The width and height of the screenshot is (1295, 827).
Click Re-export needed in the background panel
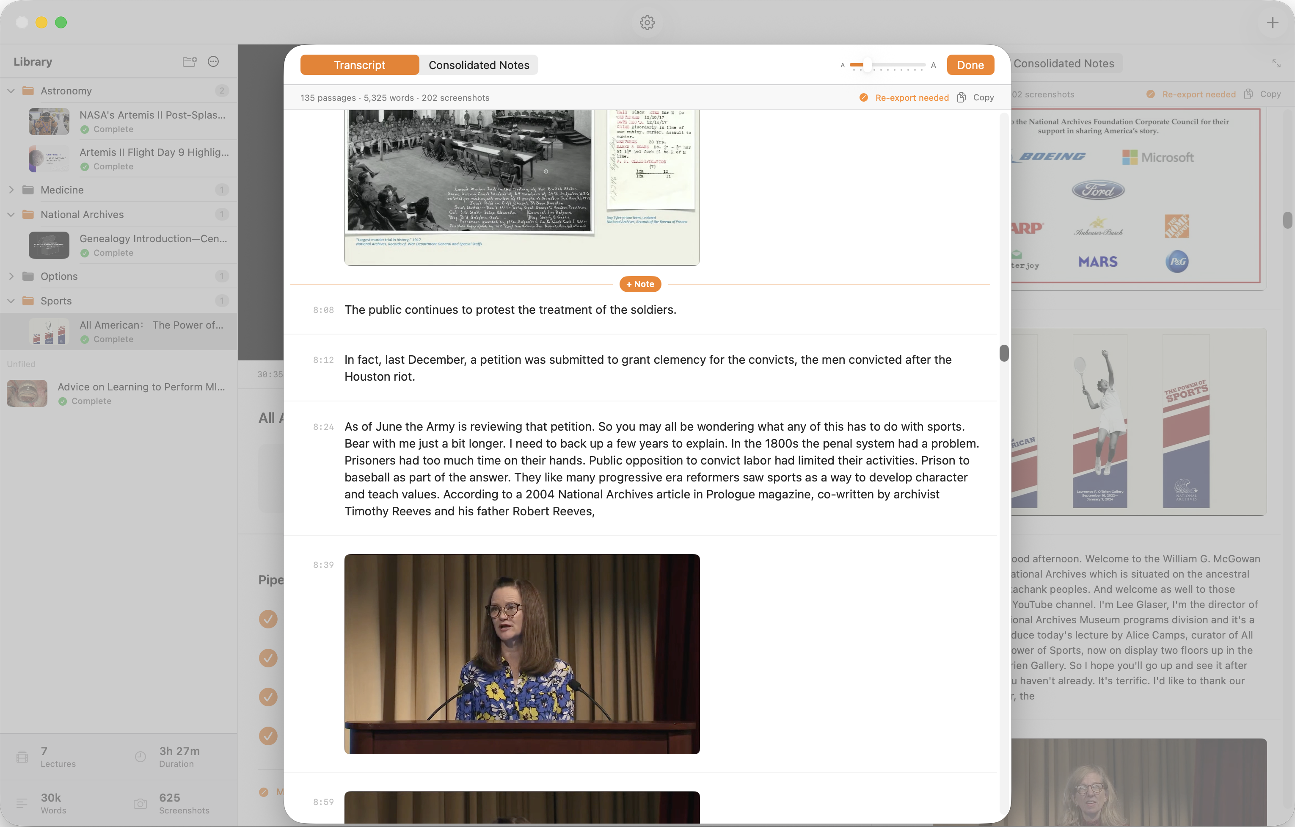point(1199,94)
